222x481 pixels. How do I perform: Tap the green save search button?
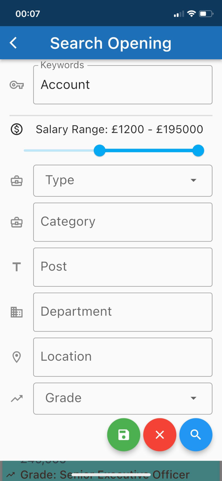[x=124, y=435]
